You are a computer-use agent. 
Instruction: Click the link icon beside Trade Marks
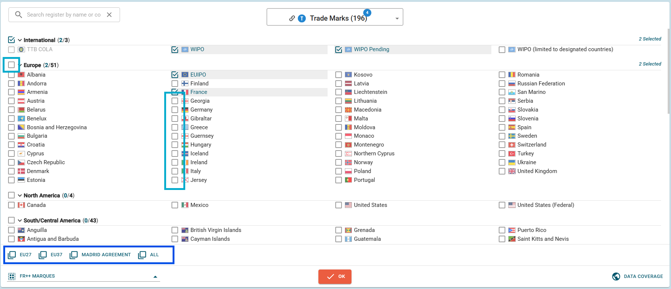click(292, 18)
